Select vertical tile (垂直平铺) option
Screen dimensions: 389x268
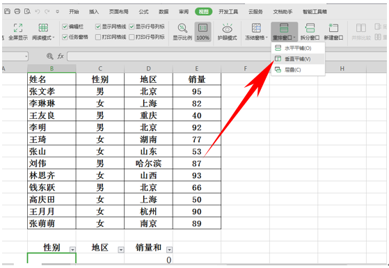pyautogui.click(x=299, y=59)
